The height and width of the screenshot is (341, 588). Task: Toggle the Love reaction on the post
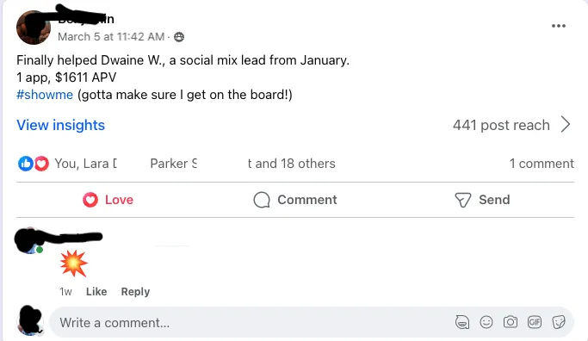108,200
